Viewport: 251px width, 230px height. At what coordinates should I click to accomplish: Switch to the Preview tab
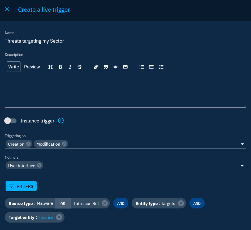[x=32, y=67]
